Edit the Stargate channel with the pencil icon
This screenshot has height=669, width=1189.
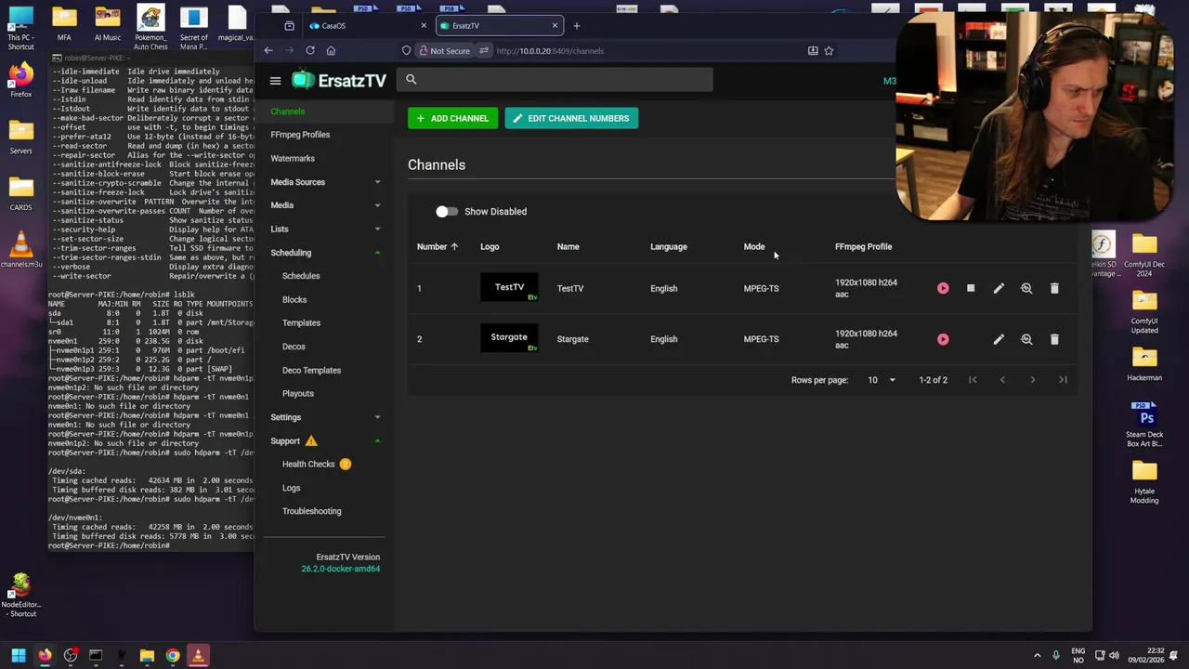point(999,339)
